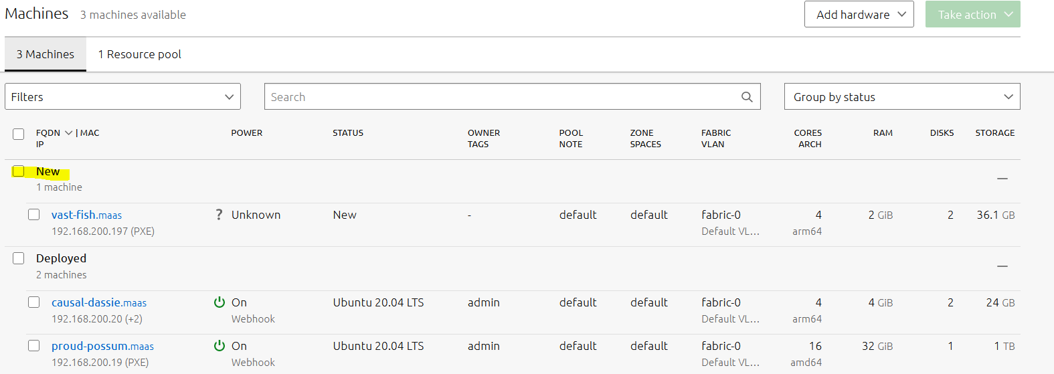Open the Filters dropdown

click(122, 96)
